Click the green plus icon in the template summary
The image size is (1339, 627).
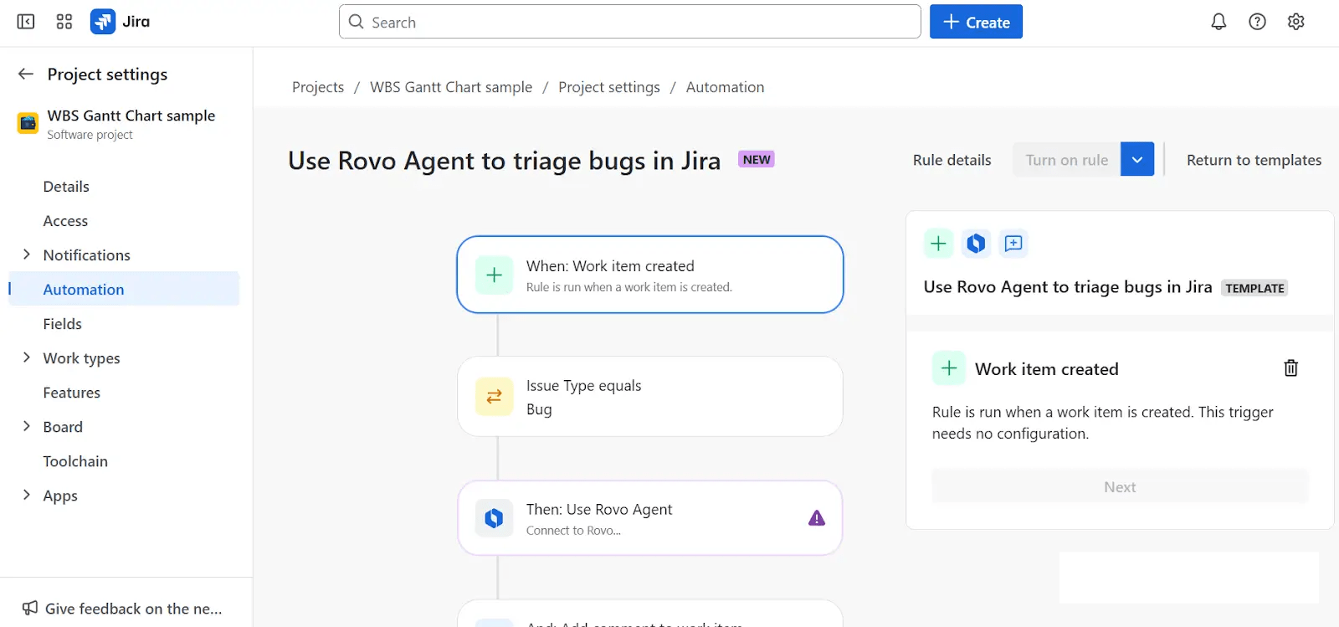(x=938, y=244)
